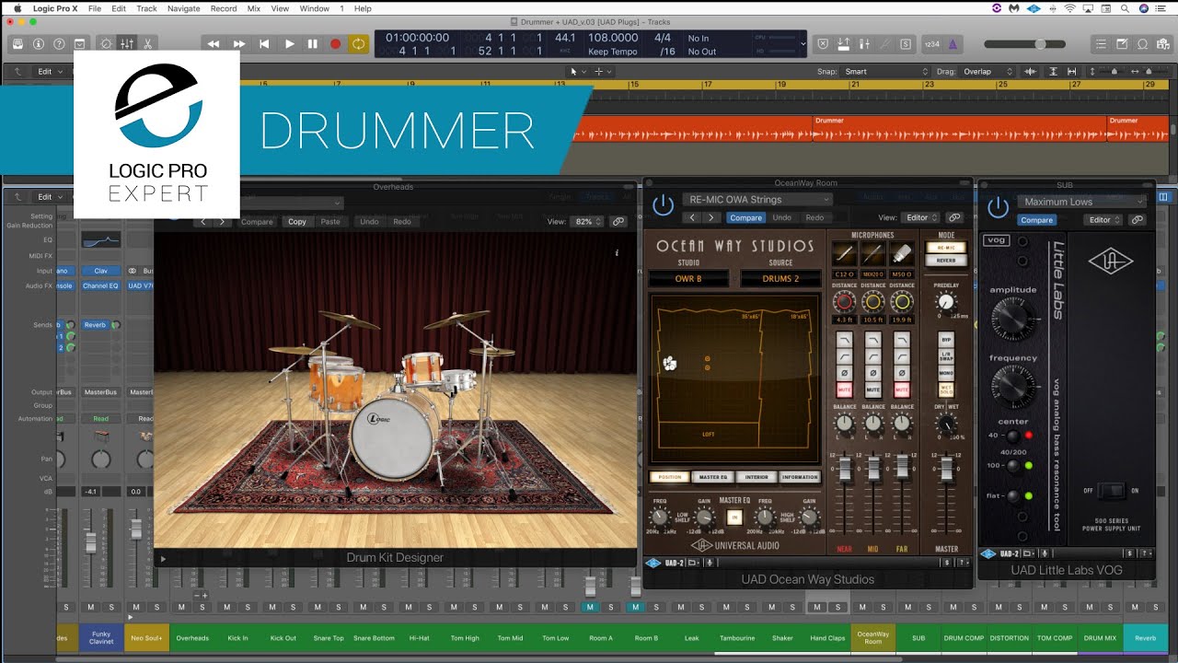The width and height of the screenshot is (1178, 663).
Task: Adjust the NEAR mic fader
Action: click(844, 470)
